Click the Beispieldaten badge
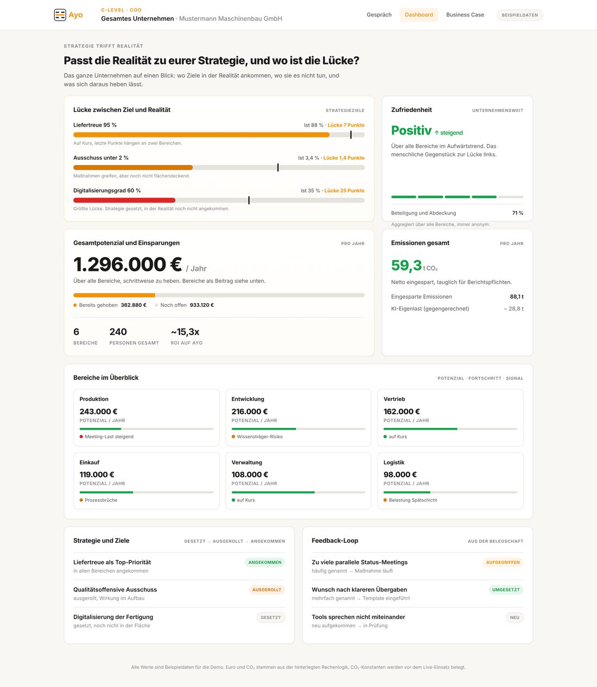The image size is (597, 687). point(520,15)
